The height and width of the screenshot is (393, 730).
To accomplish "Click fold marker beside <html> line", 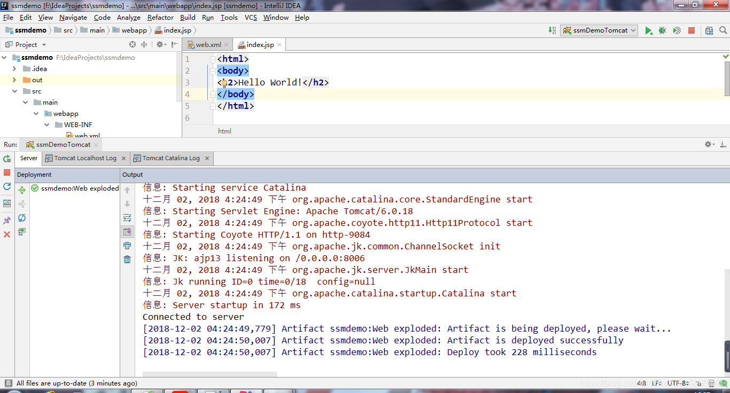I will (213, 59).
